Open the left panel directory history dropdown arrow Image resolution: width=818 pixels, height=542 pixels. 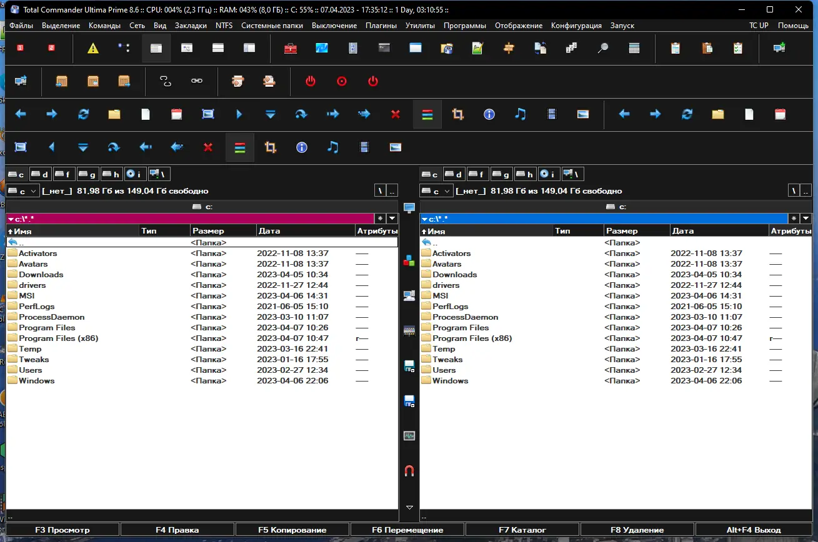(392, 219)
